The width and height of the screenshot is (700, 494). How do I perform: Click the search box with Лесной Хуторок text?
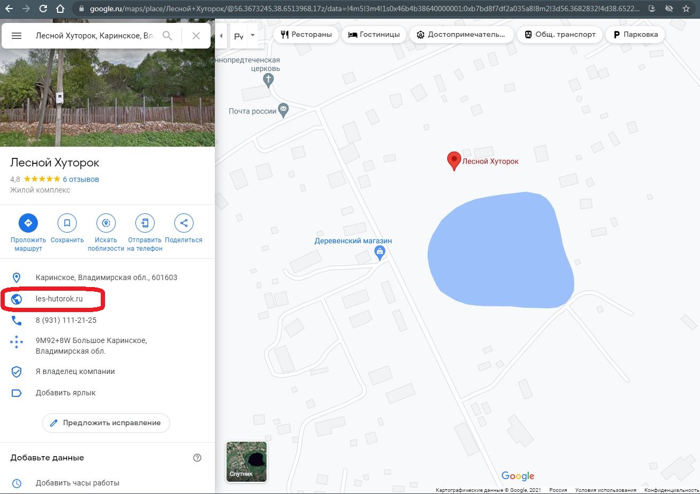pyautogui.click(x=95, y=36)
